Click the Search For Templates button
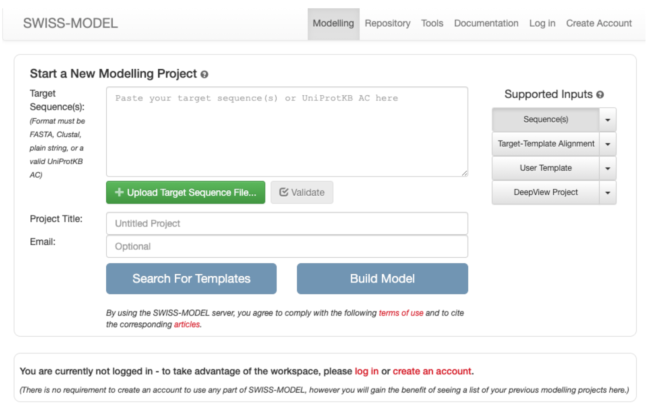 coord(191,279)
